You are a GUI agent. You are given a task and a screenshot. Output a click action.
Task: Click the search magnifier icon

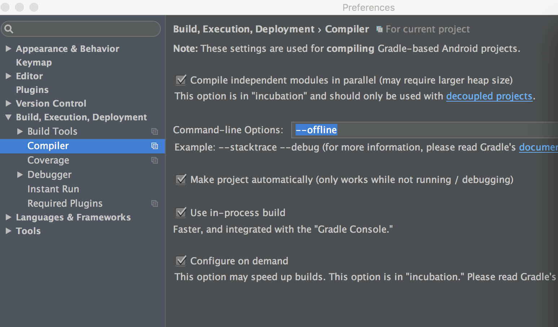[x=9, y=29]
